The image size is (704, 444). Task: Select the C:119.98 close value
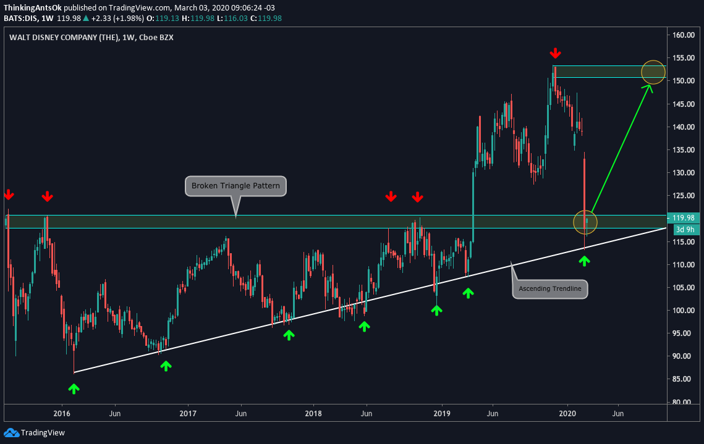click(x=266, y=19)
